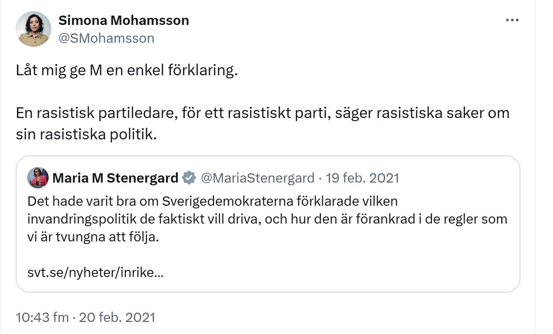553x334 pixels.
Task: Open Simona Mohamsson's profile picture
Action: click(x=33, y=29)
